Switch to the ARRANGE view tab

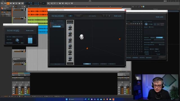click(6, 97)
